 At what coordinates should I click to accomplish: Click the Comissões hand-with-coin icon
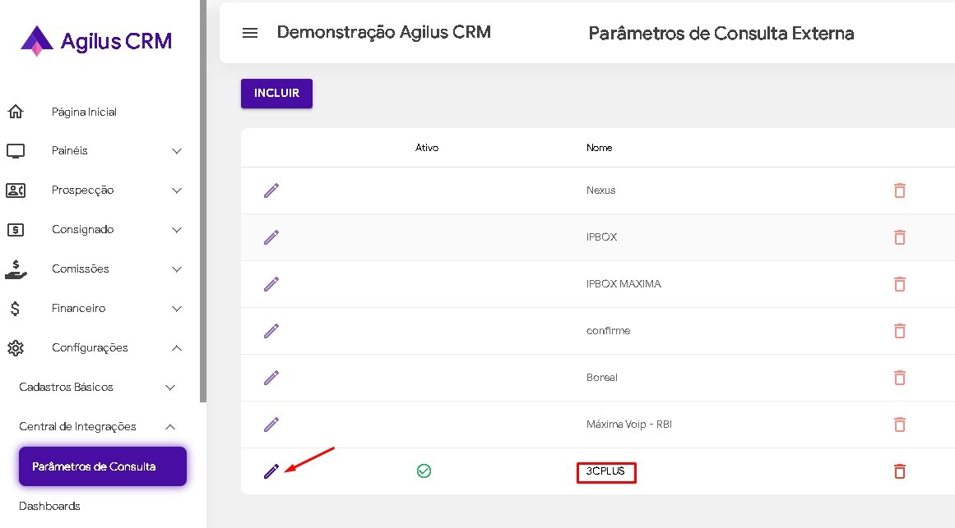tap(16, 269)
